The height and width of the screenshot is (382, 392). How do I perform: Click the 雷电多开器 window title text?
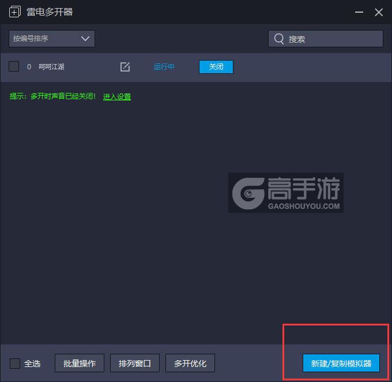pos(50,12)
